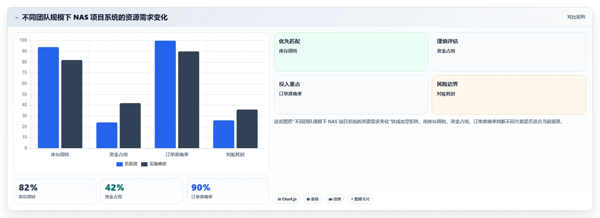Screen dimensions: 600x218
Task: Click the 对比矩阵 badge in the header
Action: (576, 17)
